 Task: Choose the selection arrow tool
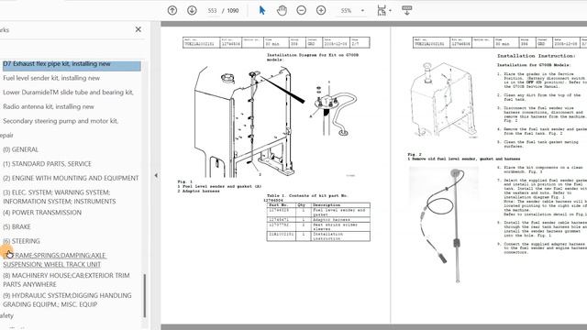click(262, 10)
